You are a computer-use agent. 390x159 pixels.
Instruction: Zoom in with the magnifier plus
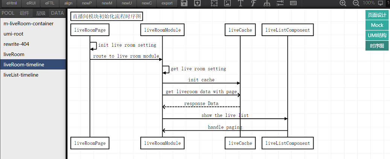343,3
